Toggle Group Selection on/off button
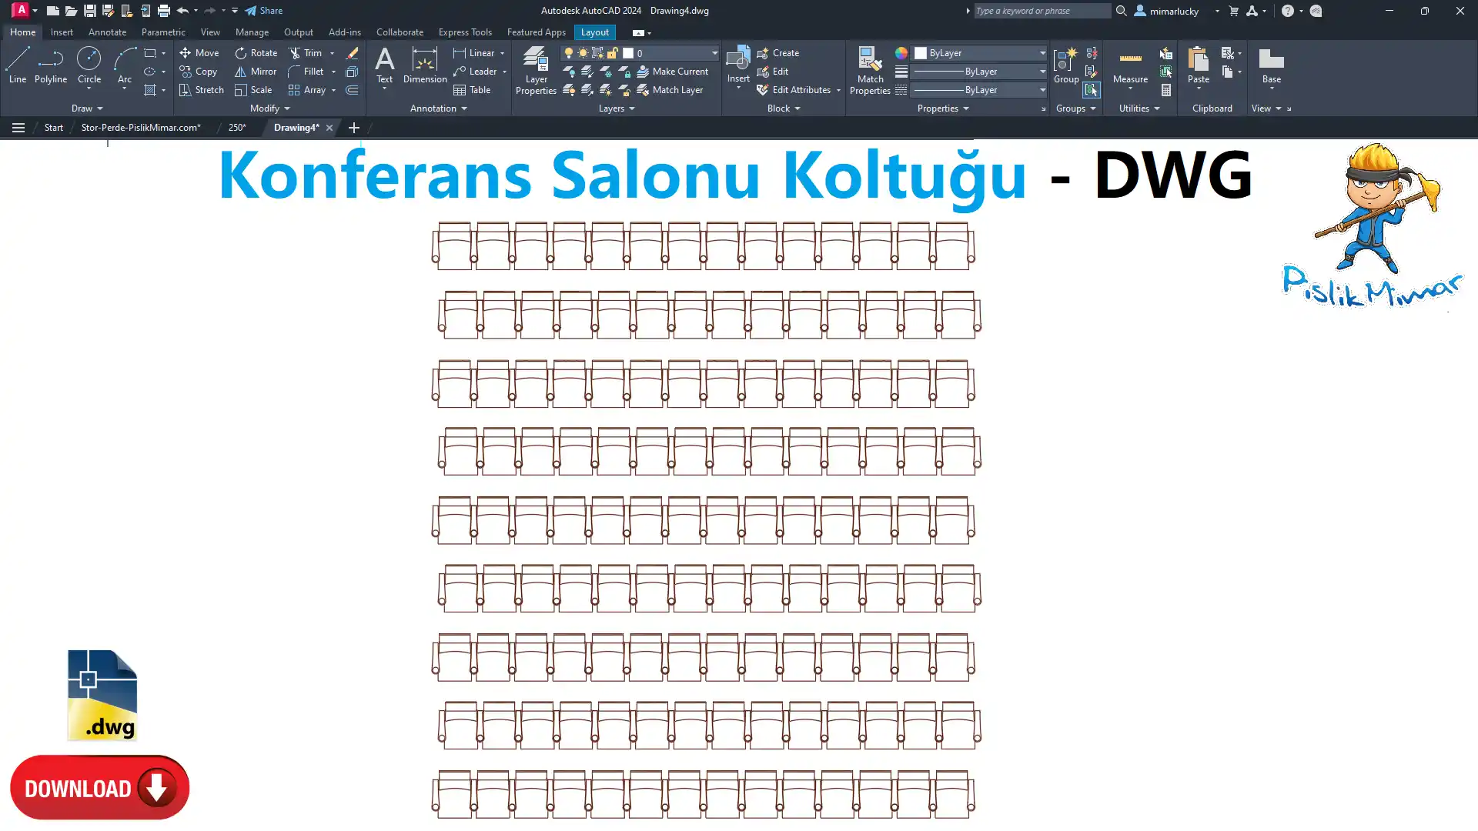1478x831 pixels. point(1092,90)
